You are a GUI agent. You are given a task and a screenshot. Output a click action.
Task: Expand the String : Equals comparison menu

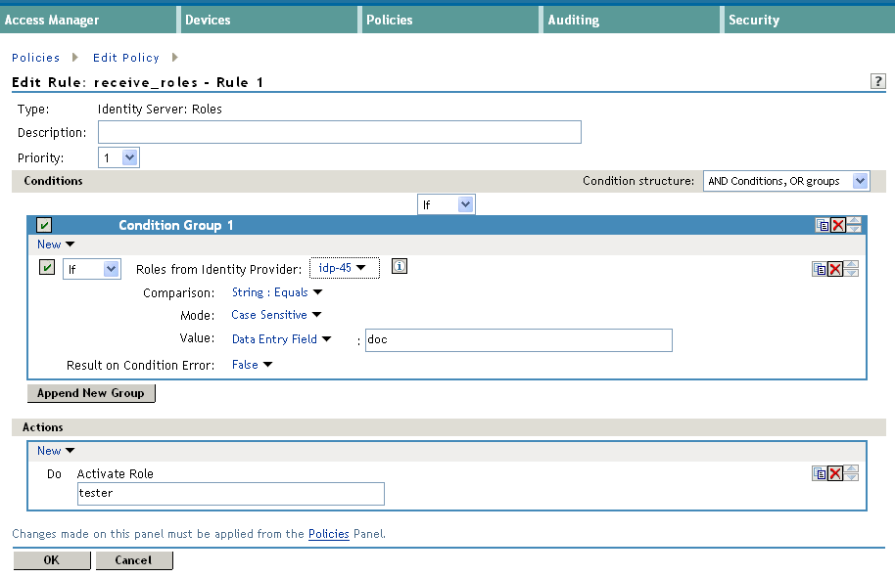[x=277, y=292]
